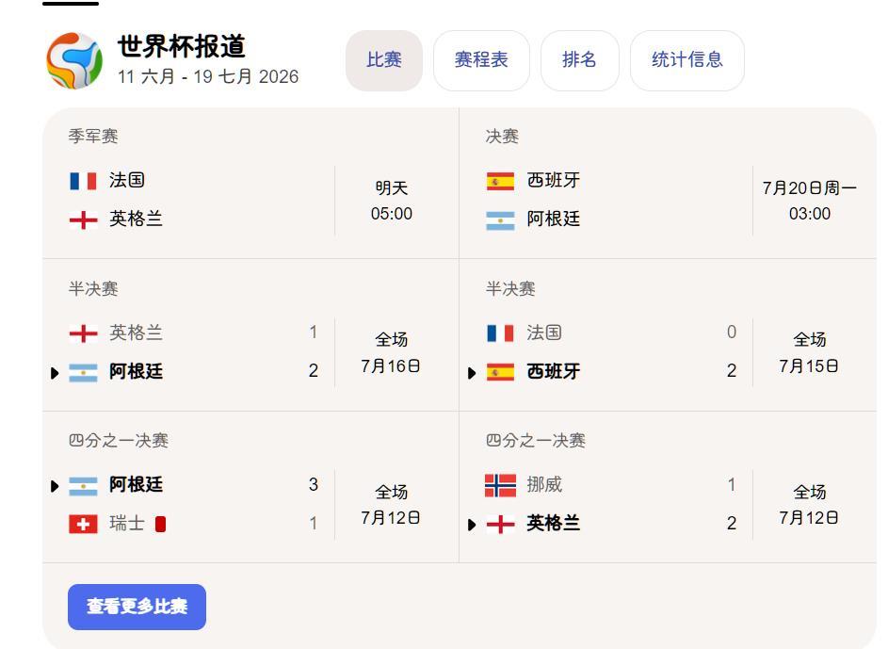Click 7月20日周一 03:00 final kickoff time
Screen dimensions: 888x649
(x=809, y=201)
